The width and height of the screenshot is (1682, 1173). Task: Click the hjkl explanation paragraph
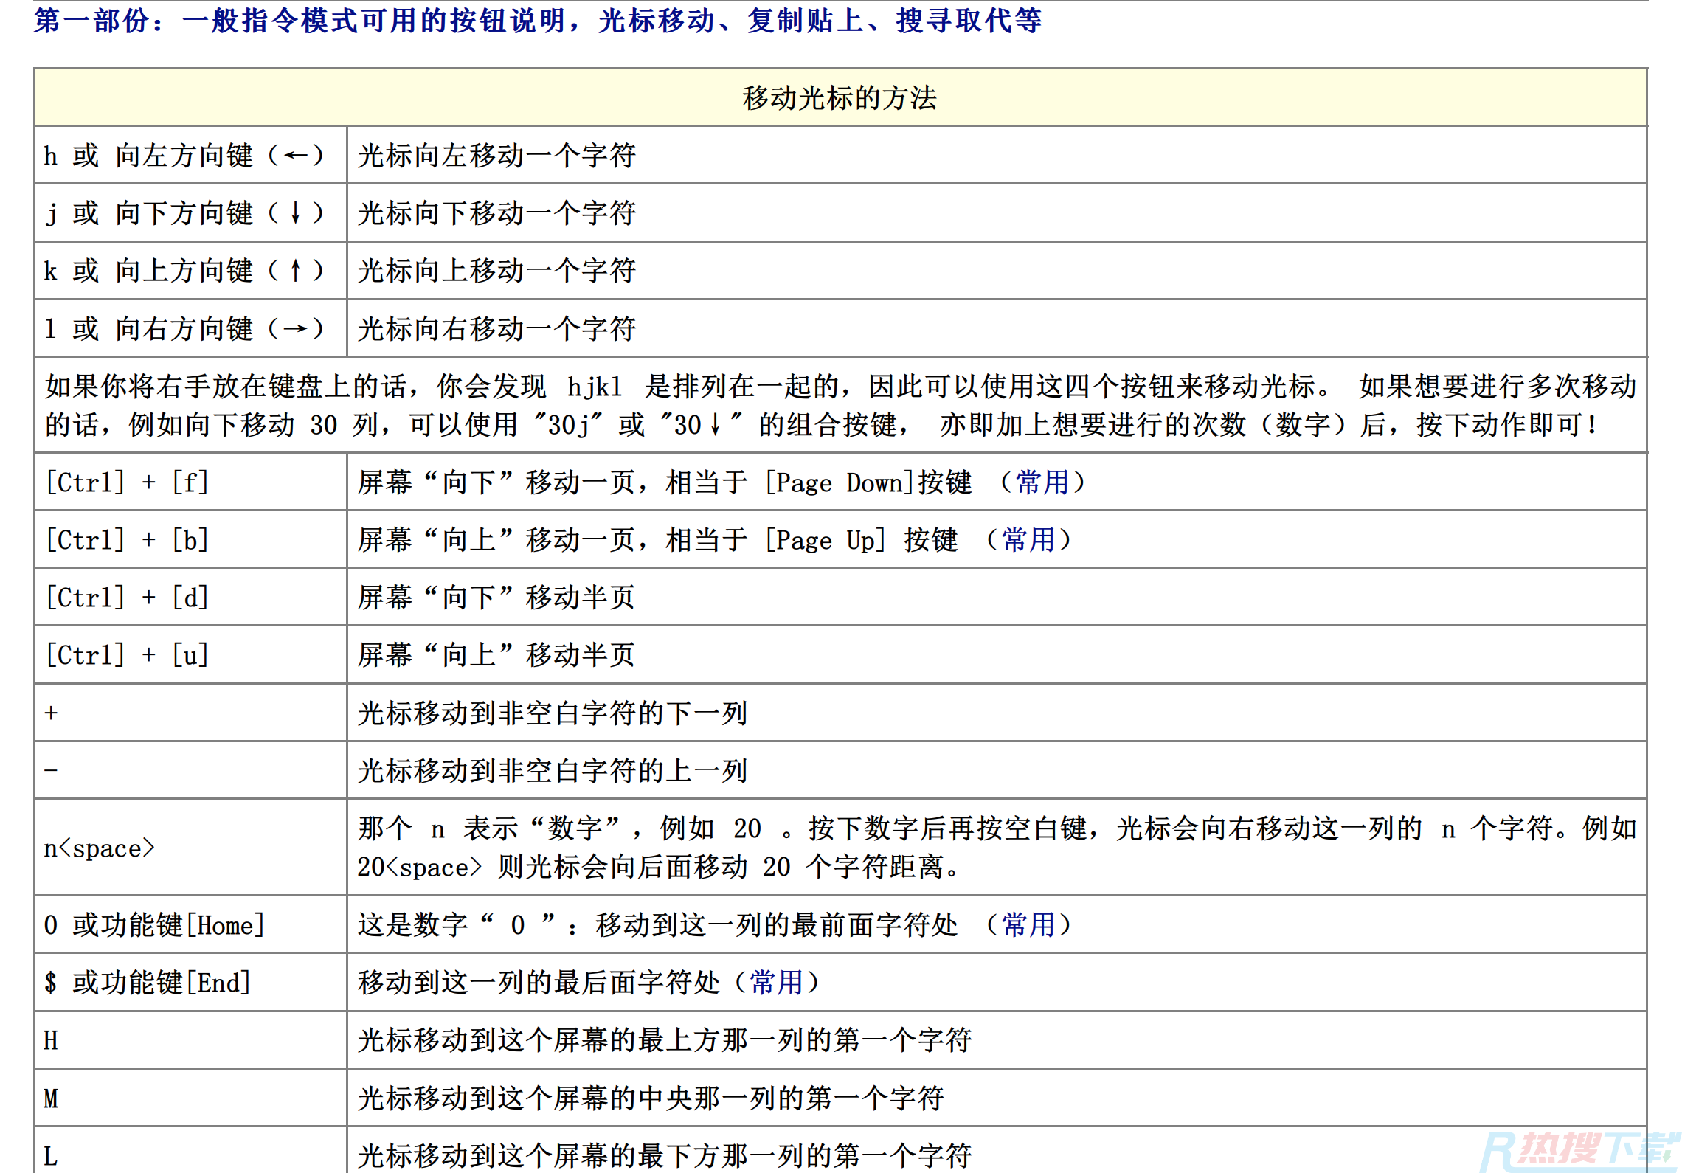(840, 405)
